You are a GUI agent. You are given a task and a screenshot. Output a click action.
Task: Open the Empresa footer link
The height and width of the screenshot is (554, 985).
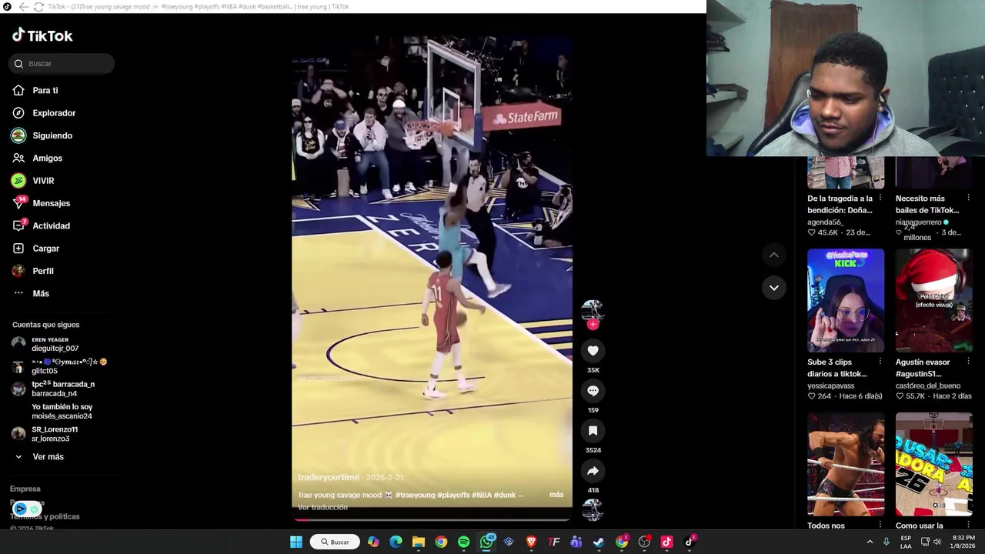(25, 489)
